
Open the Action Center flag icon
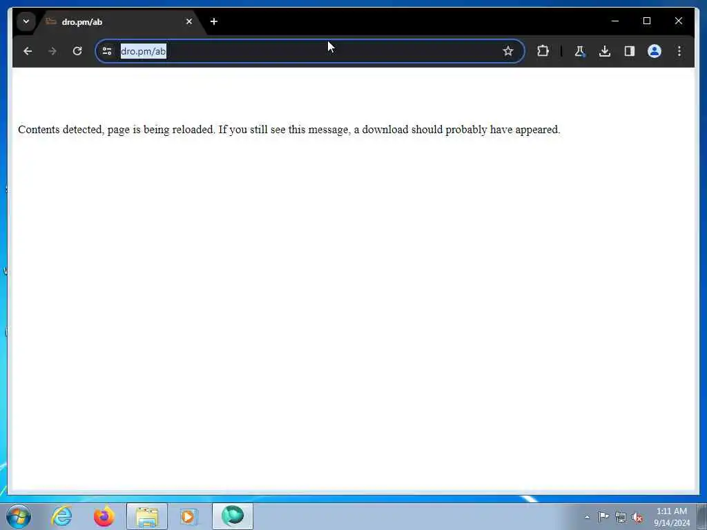603,517
